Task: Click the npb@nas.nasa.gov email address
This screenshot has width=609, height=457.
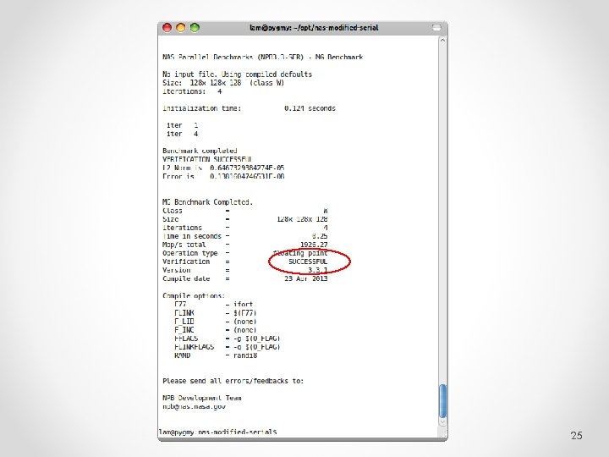Action: click(x=194, y=407)
